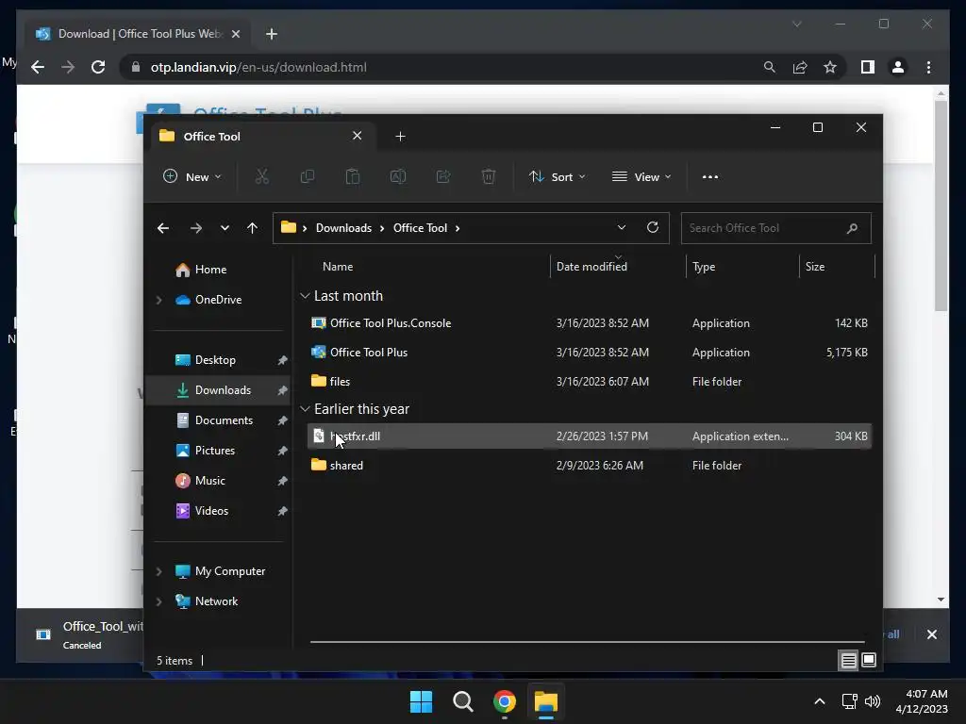The height and width of the screenshot is (724, 966).
Task: Click the Chrome address bar URL
Action: coord(258,67)
